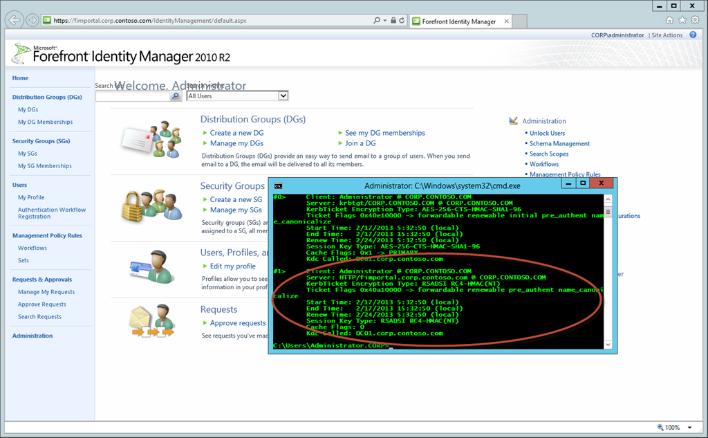Open the CORP\administrator user menu
This screenshot has width=708, height=438.
pos(617,35)
